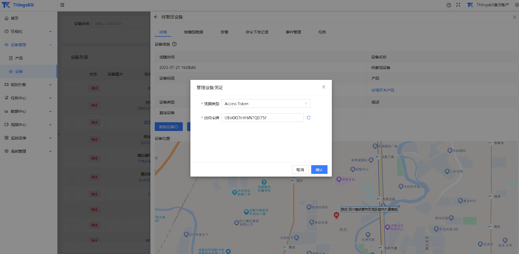
Task: Open the settings gear icon at top right
Action: coord(516,5)
